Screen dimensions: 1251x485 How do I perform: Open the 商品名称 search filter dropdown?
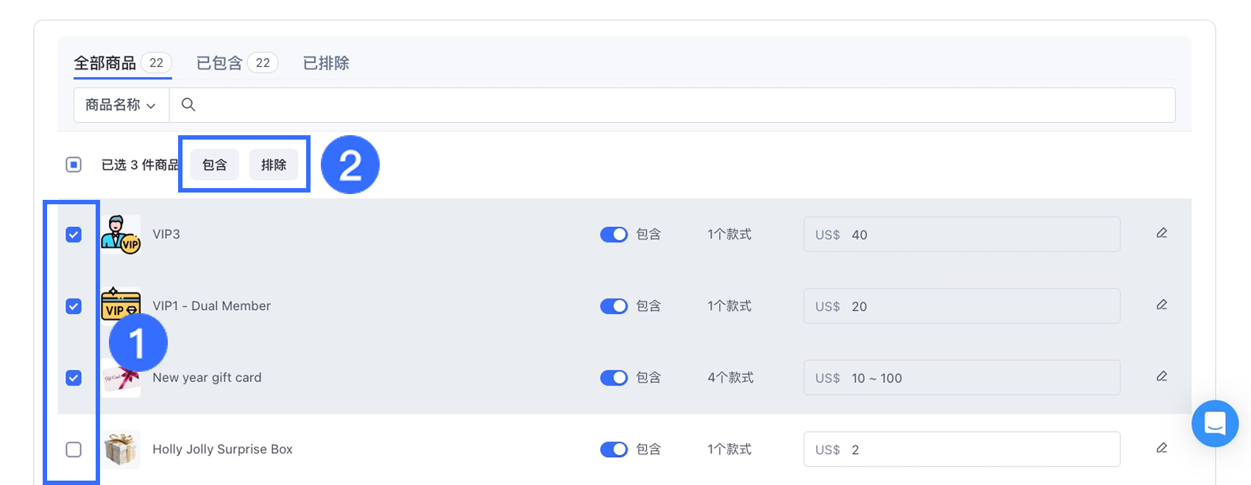[x=121, y=104]
